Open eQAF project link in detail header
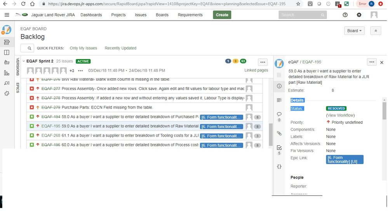The width and height of the screenshot is (388, 218). click(293, 62)
